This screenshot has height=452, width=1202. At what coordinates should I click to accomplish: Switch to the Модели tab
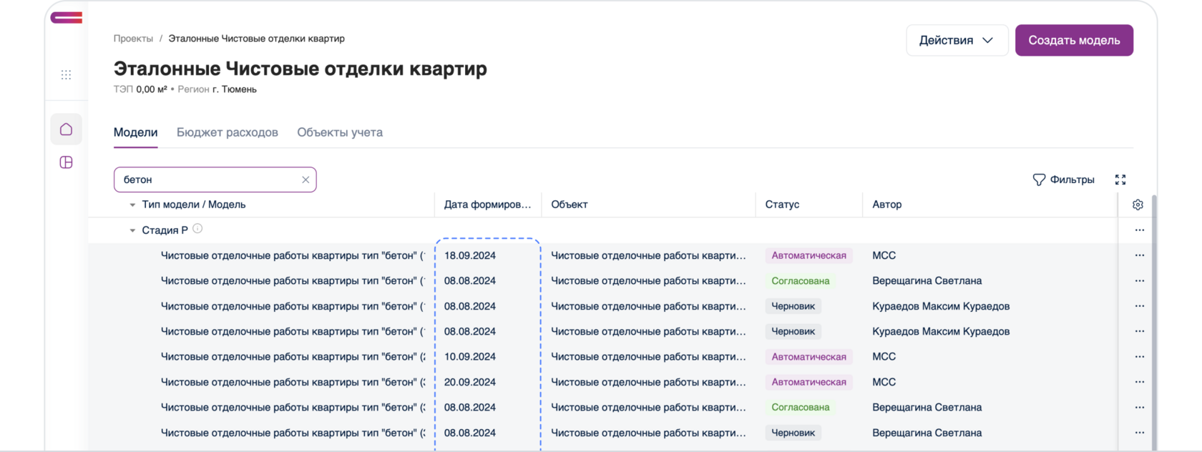[135, 132]
